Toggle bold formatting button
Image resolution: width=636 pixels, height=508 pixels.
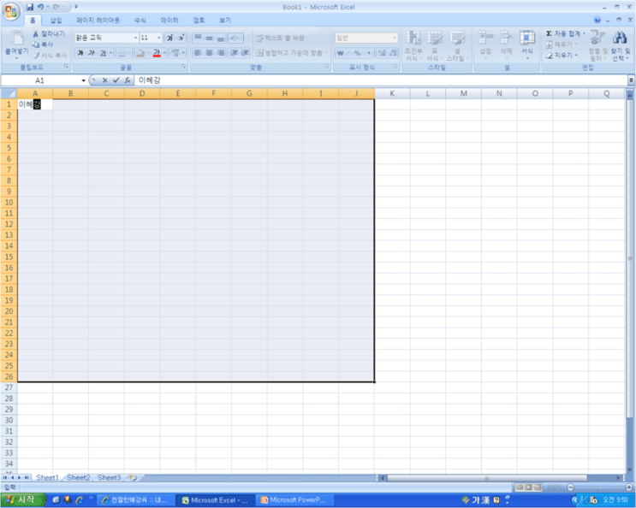click(x=80, y=53)
